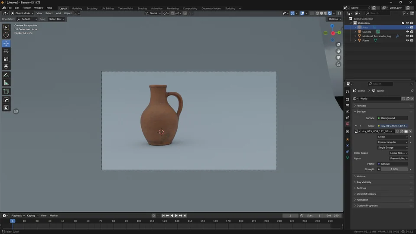Viewport: 416px width, 234px height.
Task: Toggle proportional editing button
Action: [185, 13]
